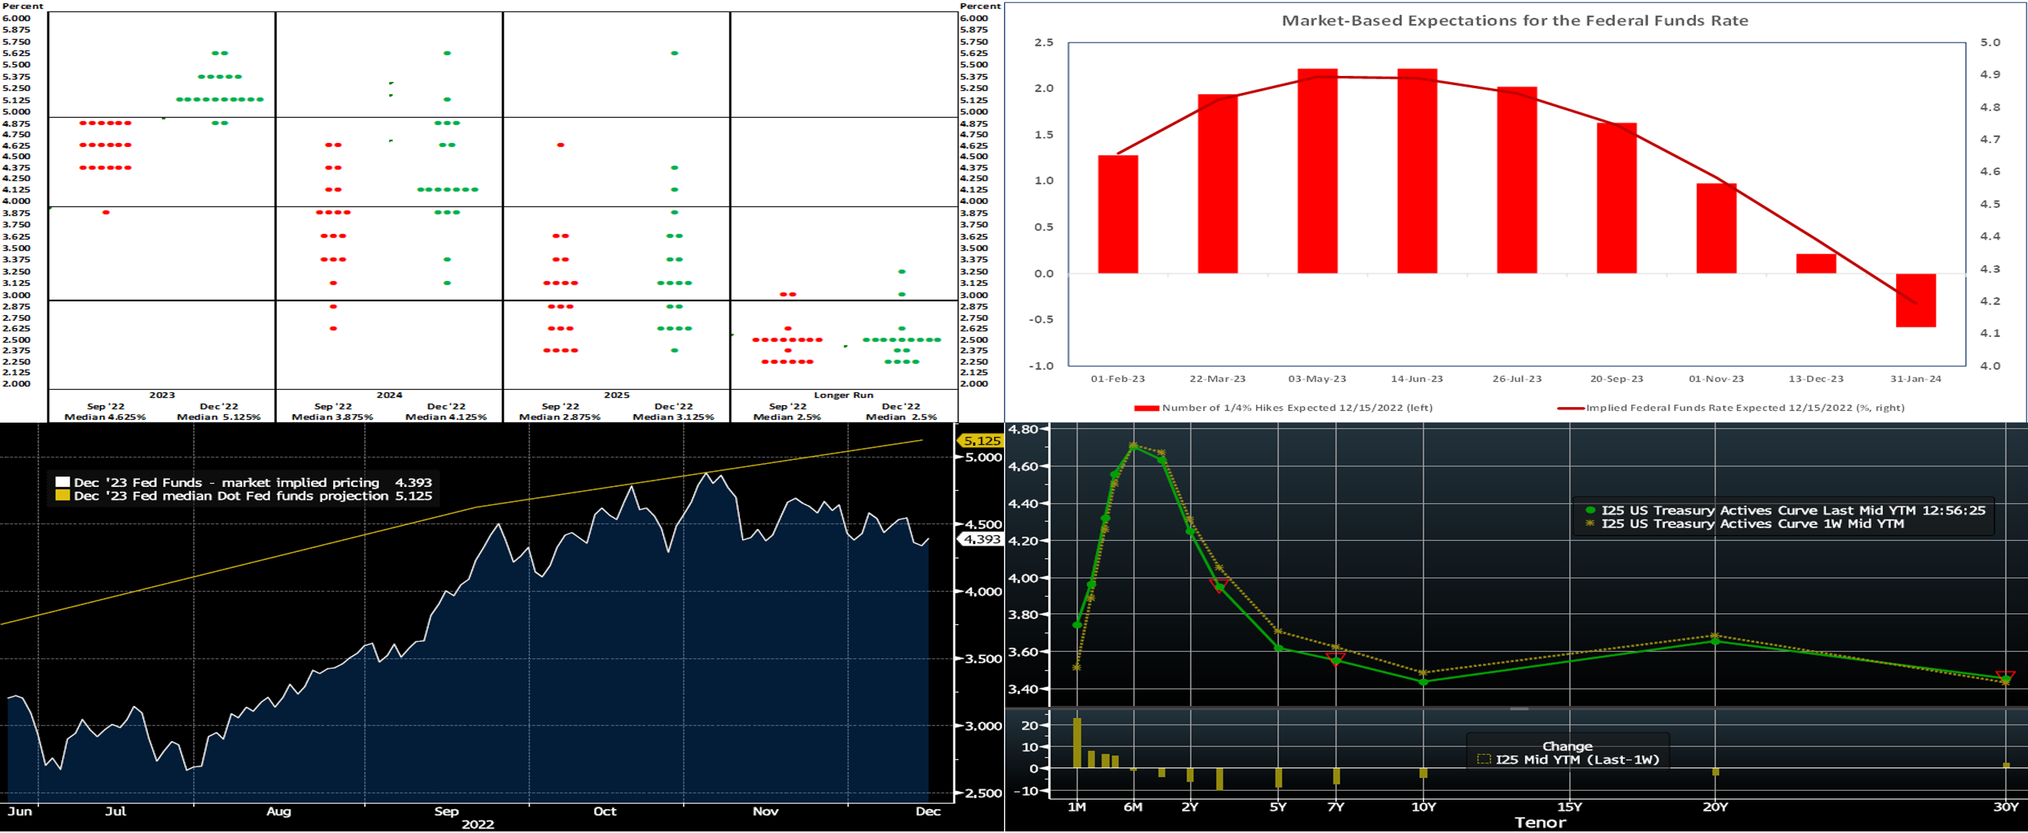
Task: Click dashed box icon beside I25 Mid YTM (Last-1W)
Action: (1484, 760)
